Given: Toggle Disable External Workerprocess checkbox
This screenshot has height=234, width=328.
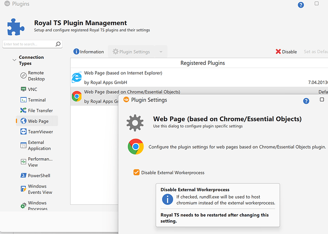Looking at the screenshot, I should tap(136, 172).
